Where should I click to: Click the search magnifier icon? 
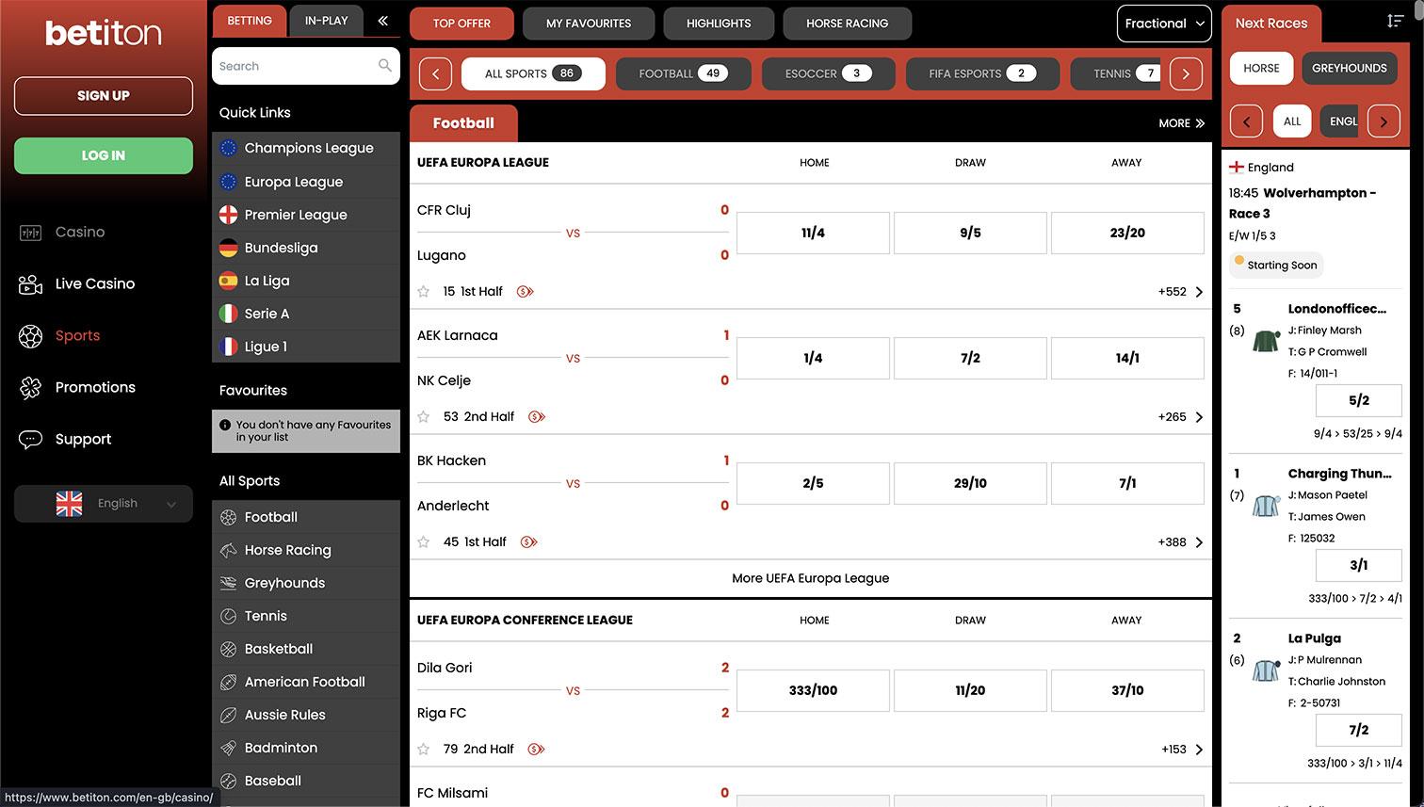(x=384, y=66)
